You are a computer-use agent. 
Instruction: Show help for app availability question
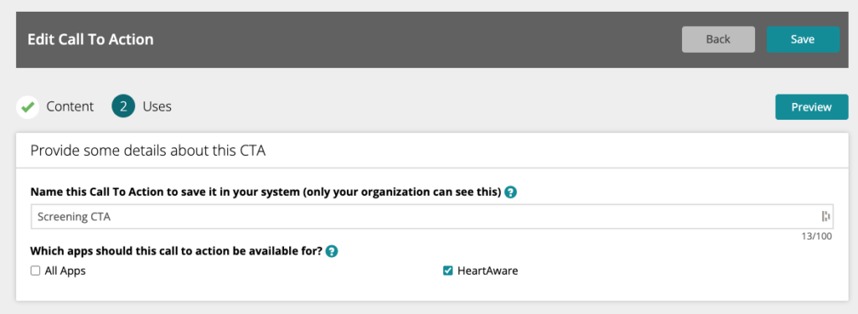coord(332,252)
